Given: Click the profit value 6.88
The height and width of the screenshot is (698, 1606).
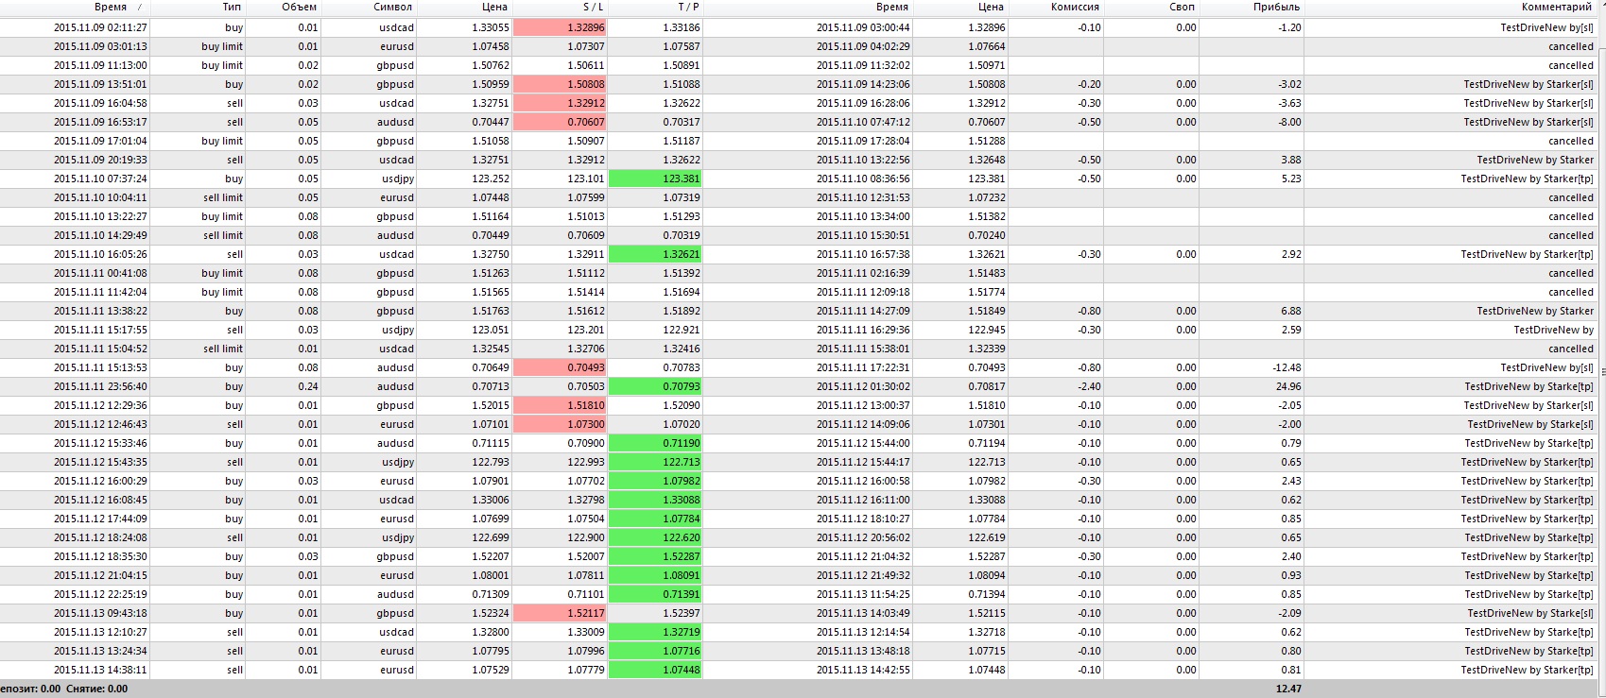Looking at the screenshot, I should click(1291, 311).
